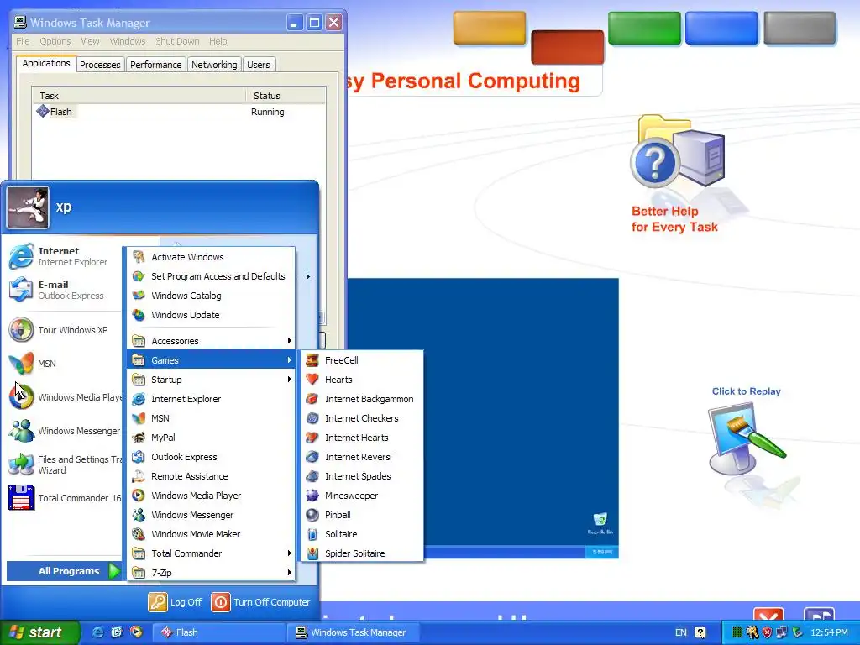This screenshot has height=645, width=860.
Task: Expand the Games folder entry
Action: 211,360
